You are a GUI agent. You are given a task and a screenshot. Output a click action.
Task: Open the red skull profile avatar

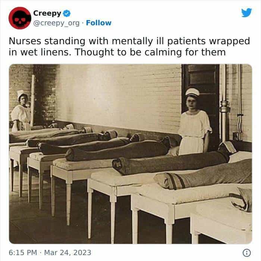coord(20,18)
